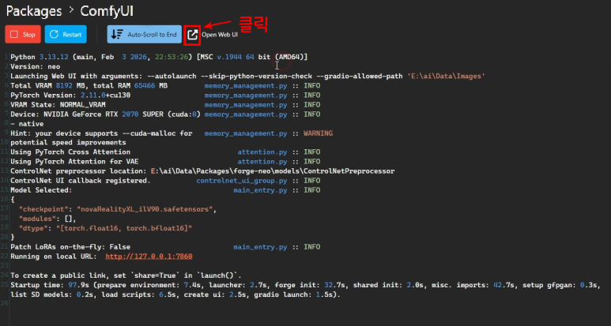Click the "To create a public link" line
The width and height of the screenshot is (611, 326).
pyautogui.click(x=126, y=275)
